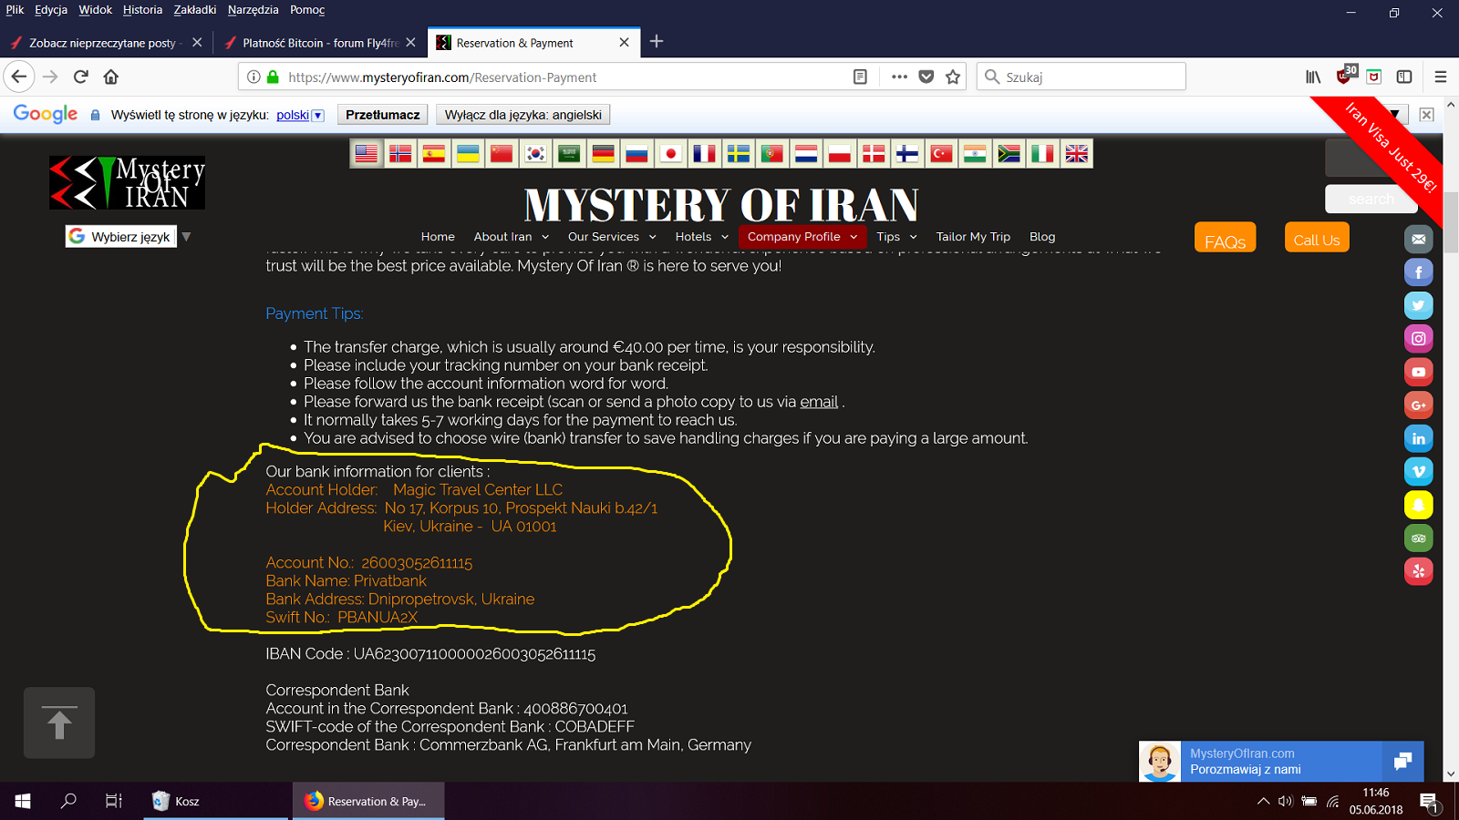1459x820 pixels.
Task: Open the Zakładki menu
Action: [195, 10]
